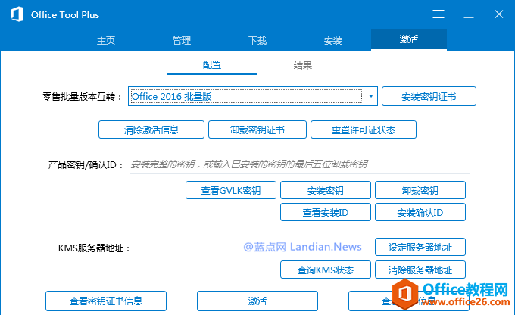Click the bottom 激活 button
The image size is (515, 315).
257,301
